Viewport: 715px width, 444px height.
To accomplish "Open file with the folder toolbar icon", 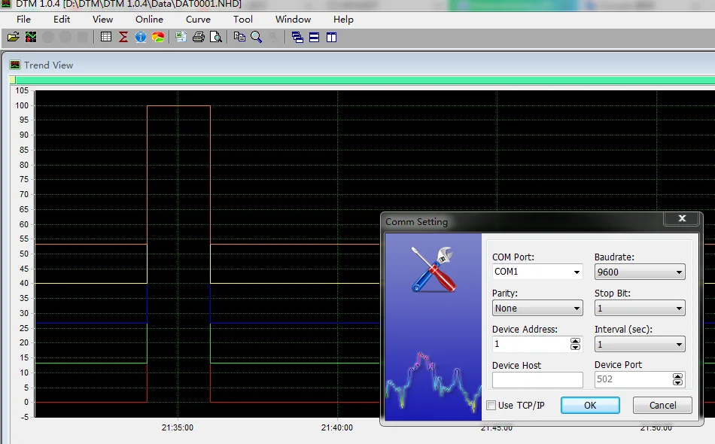I will (x=14, y=37).
